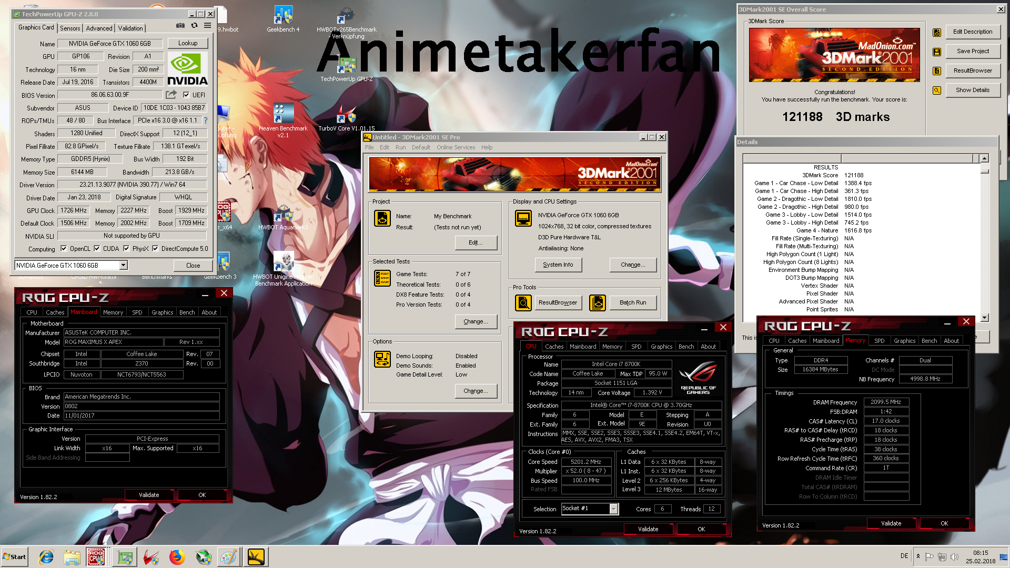Click the bus interface question mark icon

click(x=206, y=120)
